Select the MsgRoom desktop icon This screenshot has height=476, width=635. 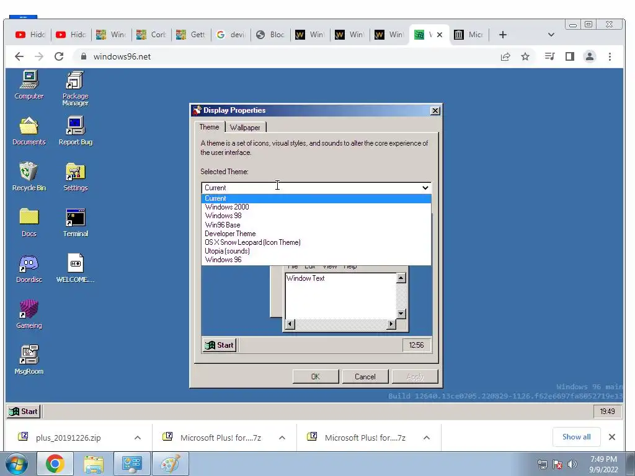pos(29,360)
